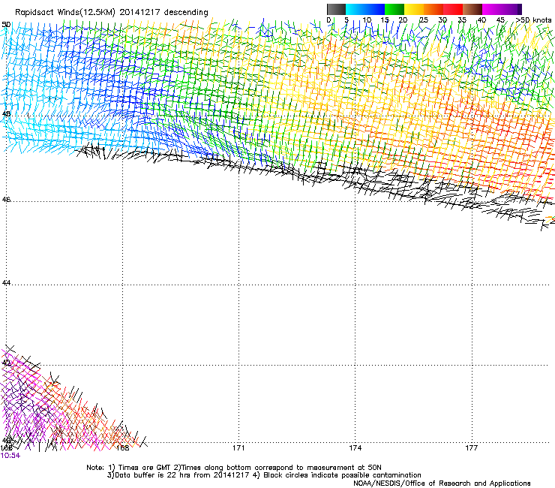Viewport: 555px width, 488px height.
Task: Click the '35' legend scale value
Action: pyautogui.click(x=462, y=20)
